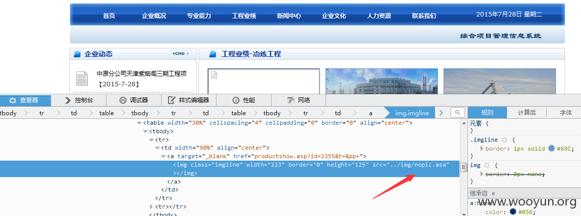Open 人力资源 in the navigation bar
Image resolution: width=581 pixels, height=216 pixels.
pyautogui.click(x=378, y=16)
